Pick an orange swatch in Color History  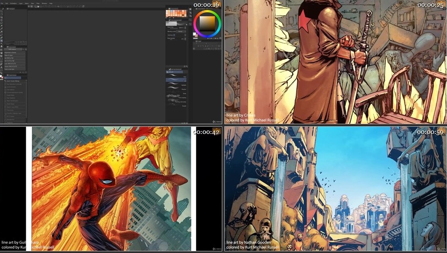(178, 13)
